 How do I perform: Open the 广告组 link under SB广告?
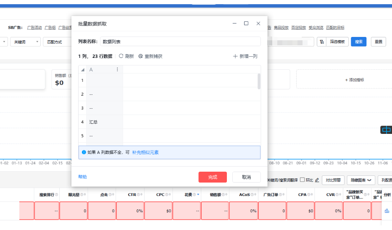pyautogui.click(x=50, y=27)
